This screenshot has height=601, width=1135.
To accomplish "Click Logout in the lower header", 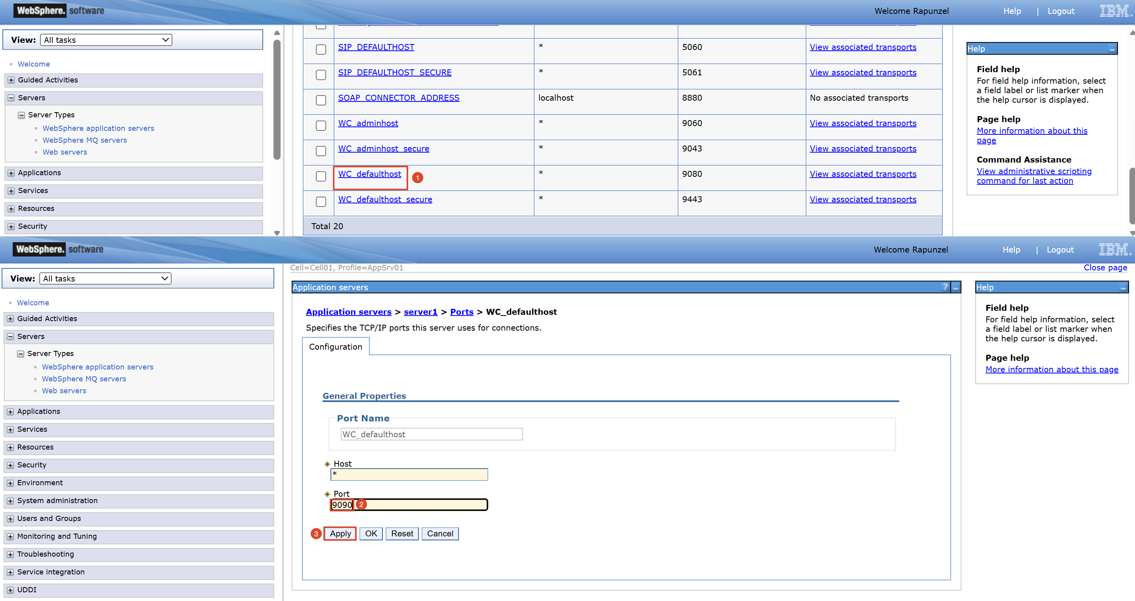I will [1060, 250].
